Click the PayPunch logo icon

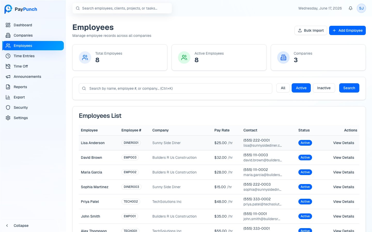8,9
